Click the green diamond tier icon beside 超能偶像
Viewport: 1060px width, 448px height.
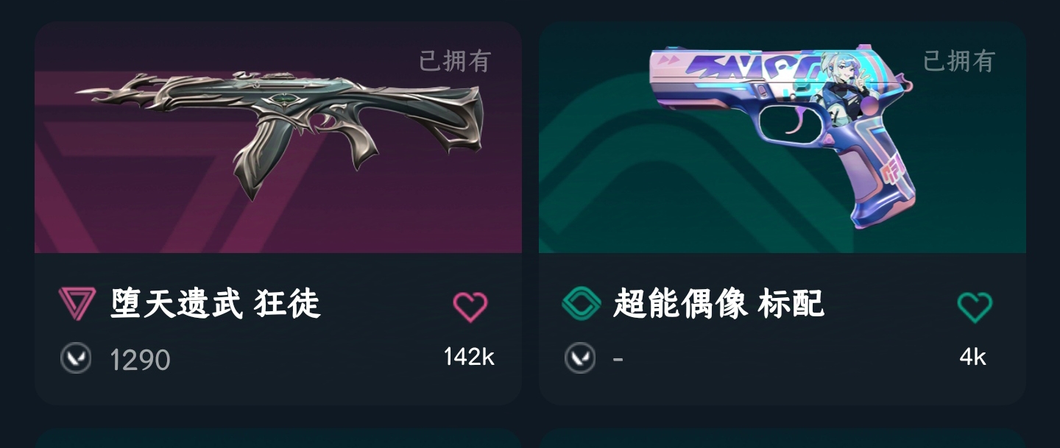[x=582, y=304]
